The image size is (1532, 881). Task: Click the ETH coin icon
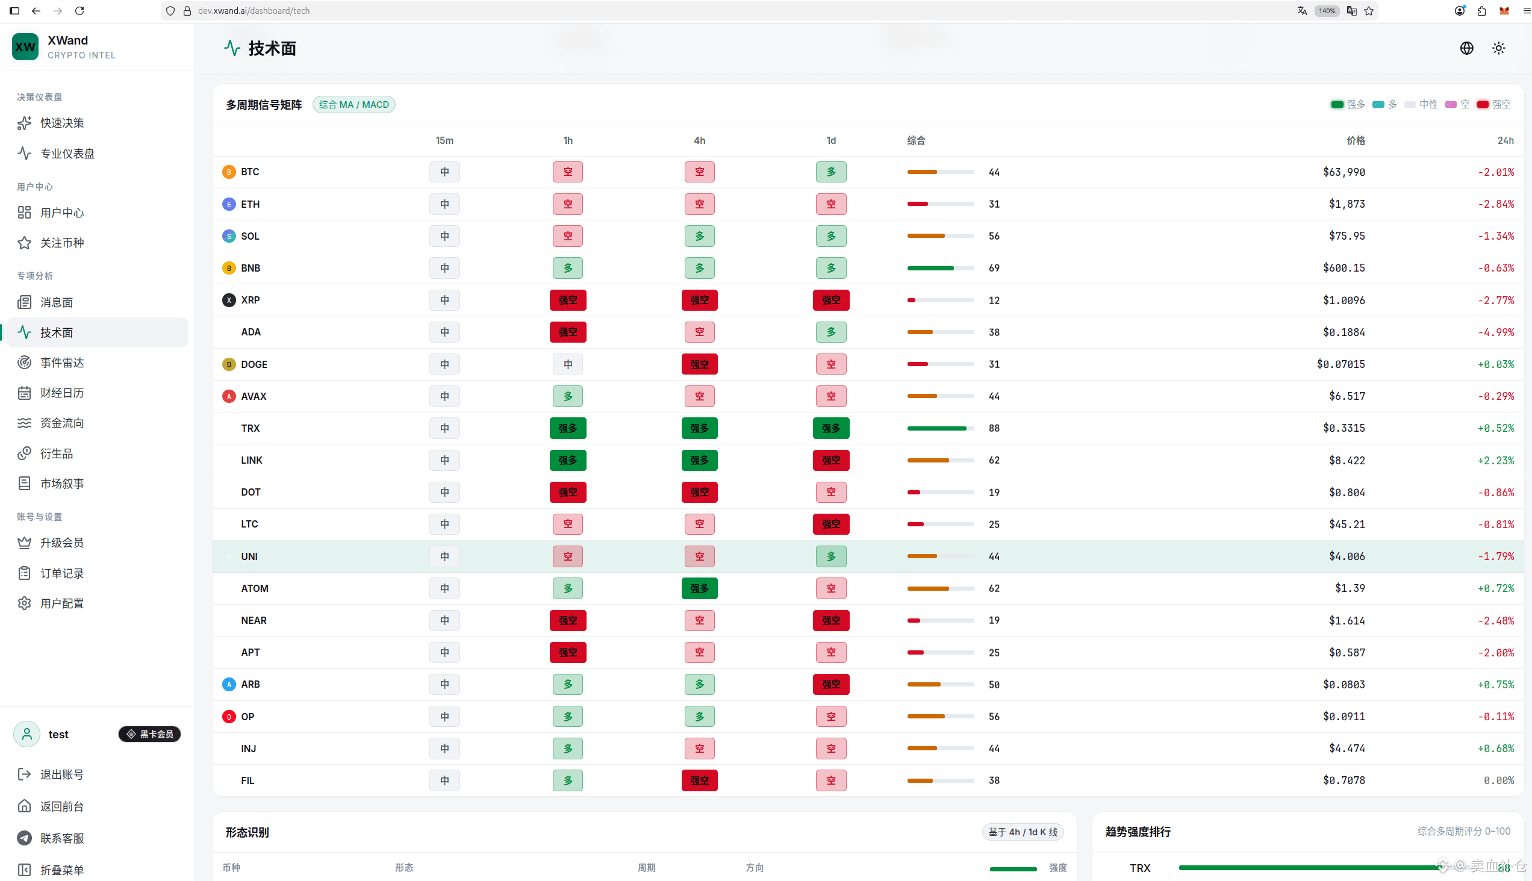point(229,204)
